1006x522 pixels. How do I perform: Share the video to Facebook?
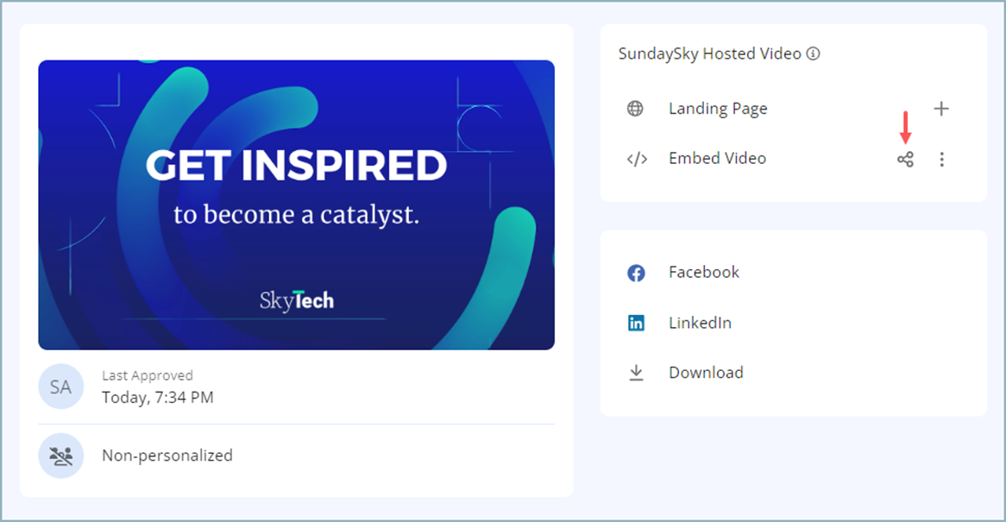tap(704, 272)
